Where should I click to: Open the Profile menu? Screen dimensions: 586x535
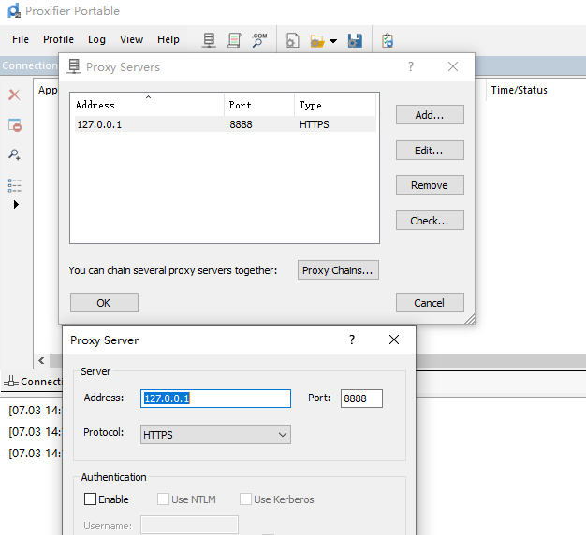58,39
